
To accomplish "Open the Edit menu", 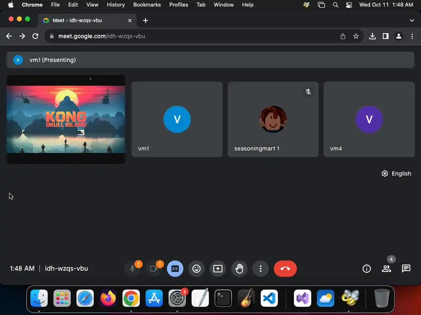I will point(73,5).
